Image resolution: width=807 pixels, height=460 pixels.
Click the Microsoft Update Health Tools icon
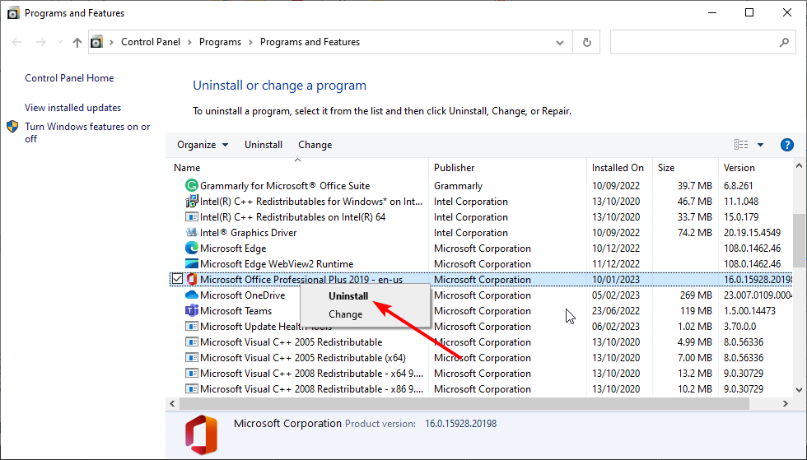[191, 326]
